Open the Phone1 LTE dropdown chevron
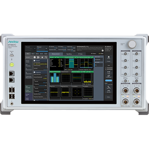This screenshot has height=149, width=149. [46, 48]
